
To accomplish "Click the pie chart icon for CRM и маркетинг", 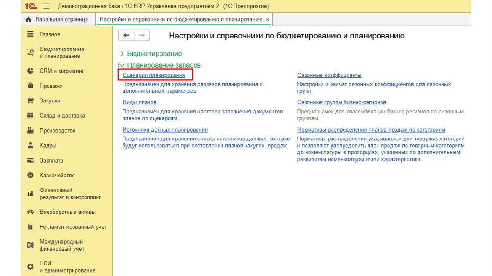I will [x=30, y=71].
